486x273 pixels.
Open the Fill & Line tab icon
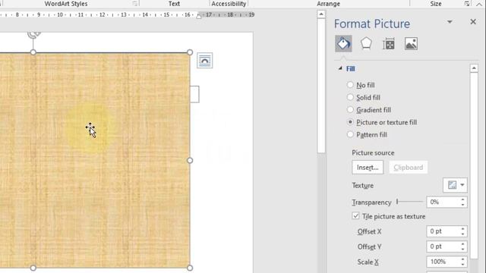(x=343, y=44)
